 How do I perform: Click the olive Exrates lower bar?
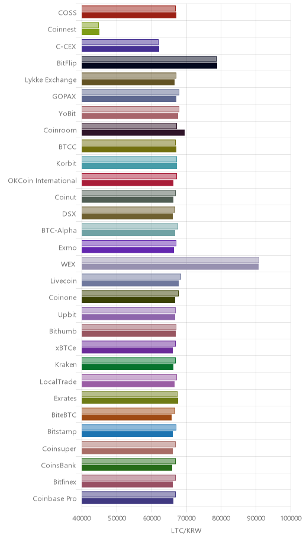[x=130, y=400]
